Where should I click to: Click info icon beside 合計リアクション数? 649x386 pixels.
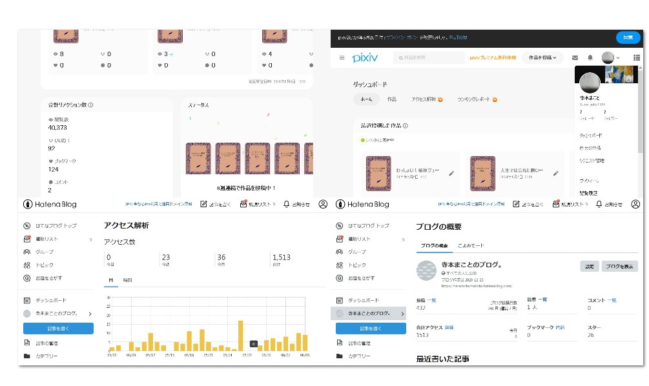pyautogui.click(x=90, y=105)
